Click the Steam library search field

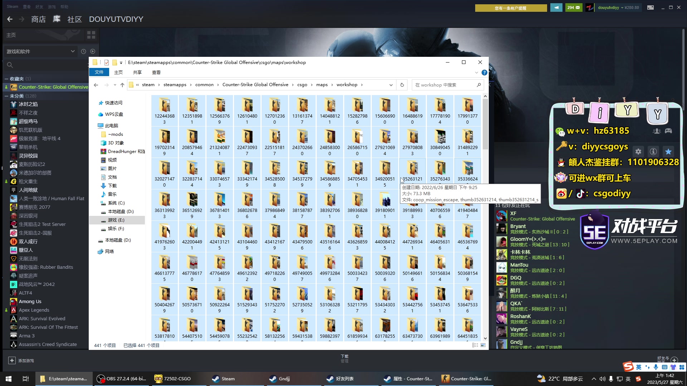click(47, 65)
